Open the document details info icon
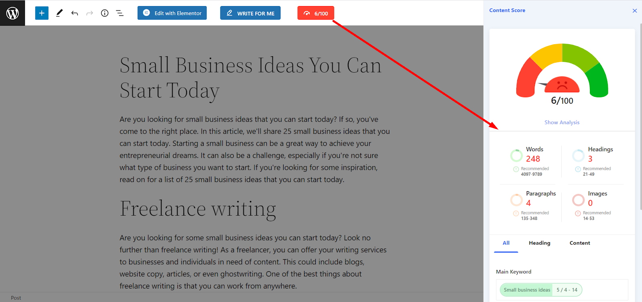Screen dimensions: 642x302 point(105,13)
